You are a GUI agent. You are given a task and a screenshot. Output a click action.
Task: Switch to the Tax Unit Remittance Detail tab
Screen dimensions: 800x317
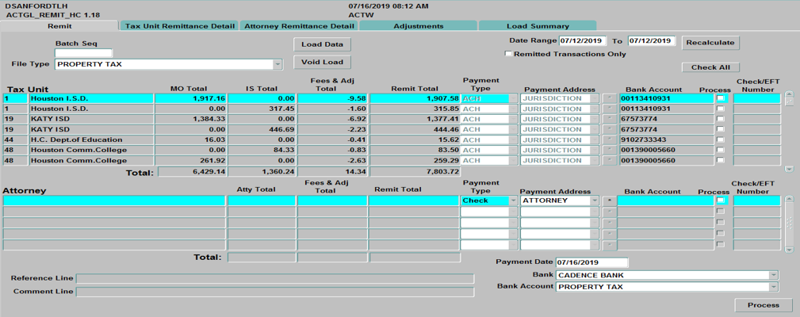pos(180,26)
